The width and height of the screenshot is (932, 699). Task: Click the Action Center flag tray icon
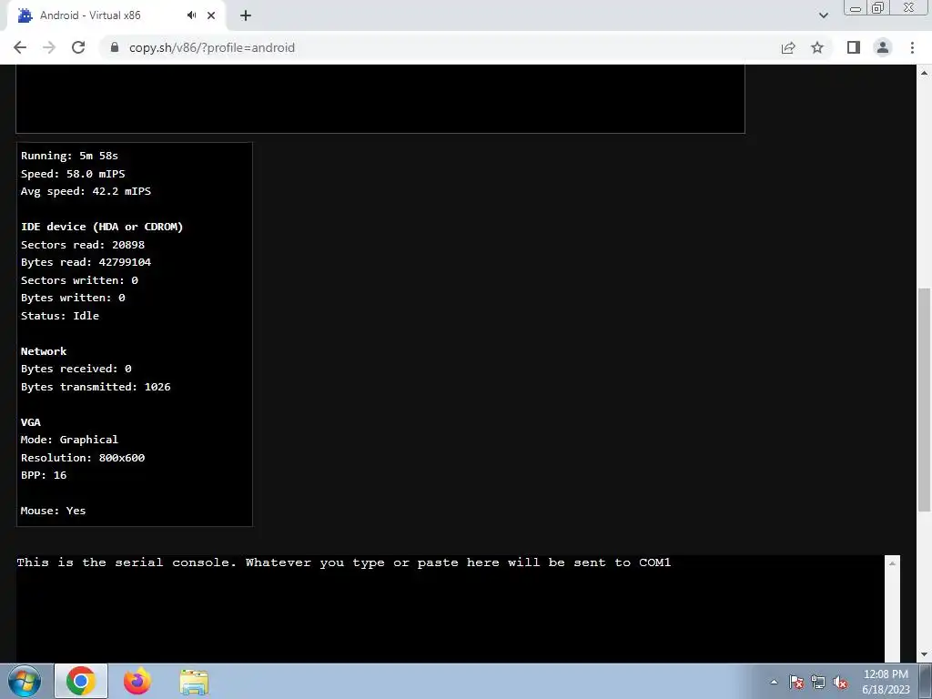coord(796,683)
